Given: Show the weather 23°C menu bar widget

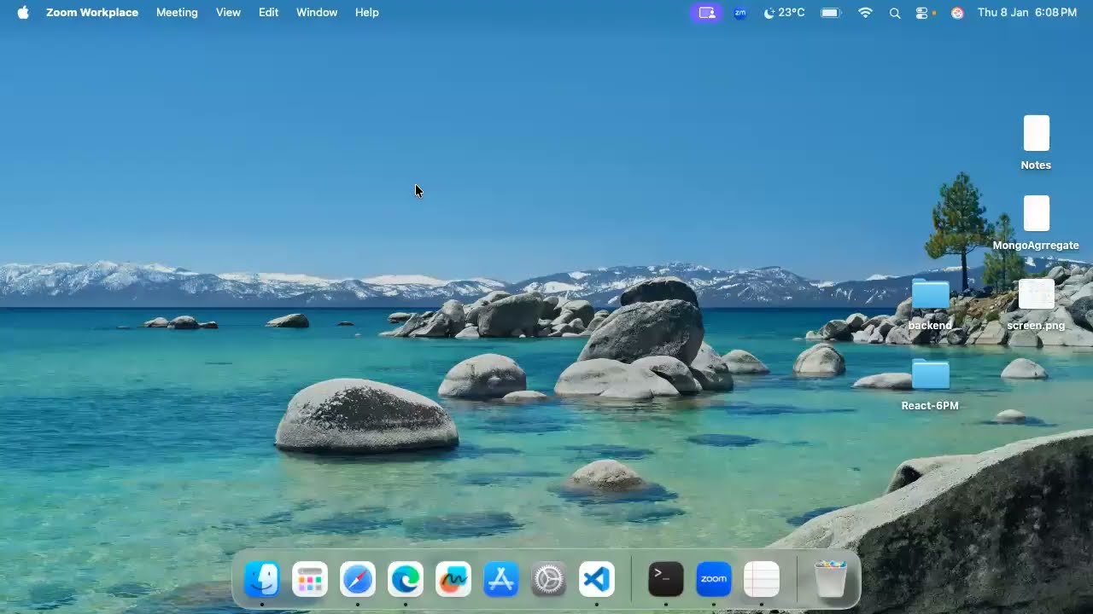Looking at the screenshot, I should (784, 13).
